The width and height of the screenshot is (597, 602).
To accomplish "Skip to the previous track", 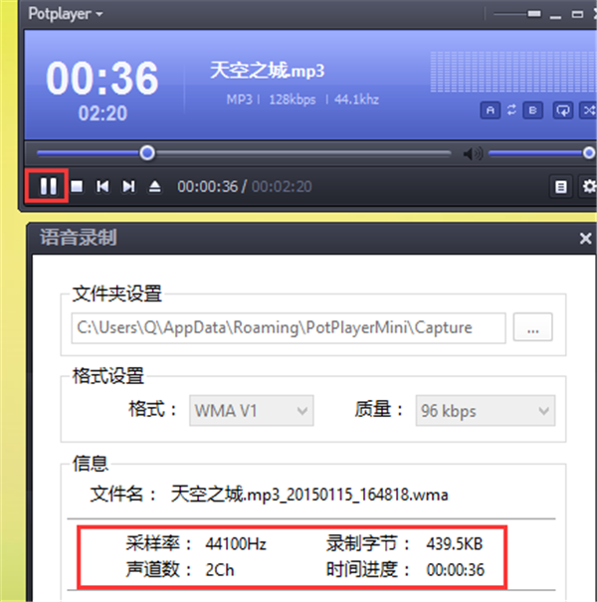I will tap(102, 186).
